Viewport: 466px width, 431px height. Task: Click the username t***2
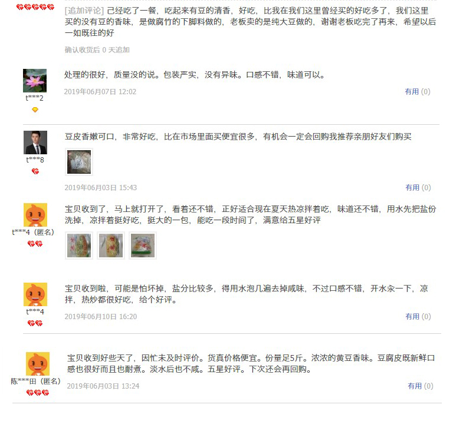(35, 98)
